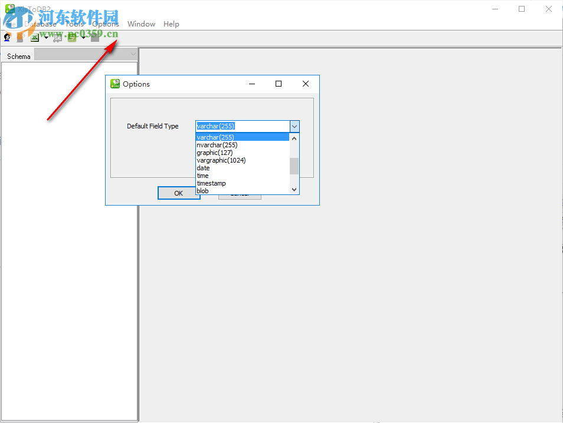Image resolution: width=563 pixels, height=423 pixels.
Task: Open the Default Field Type dropdown arrow
Action: click(x=294, y=126)
